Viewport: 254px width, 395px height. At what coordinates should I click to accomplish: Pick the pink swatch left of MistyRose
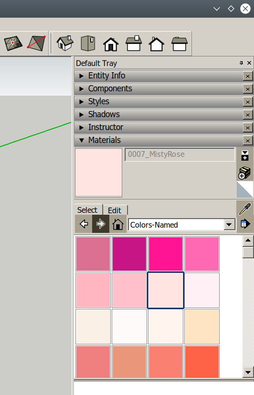click(129, 290)
